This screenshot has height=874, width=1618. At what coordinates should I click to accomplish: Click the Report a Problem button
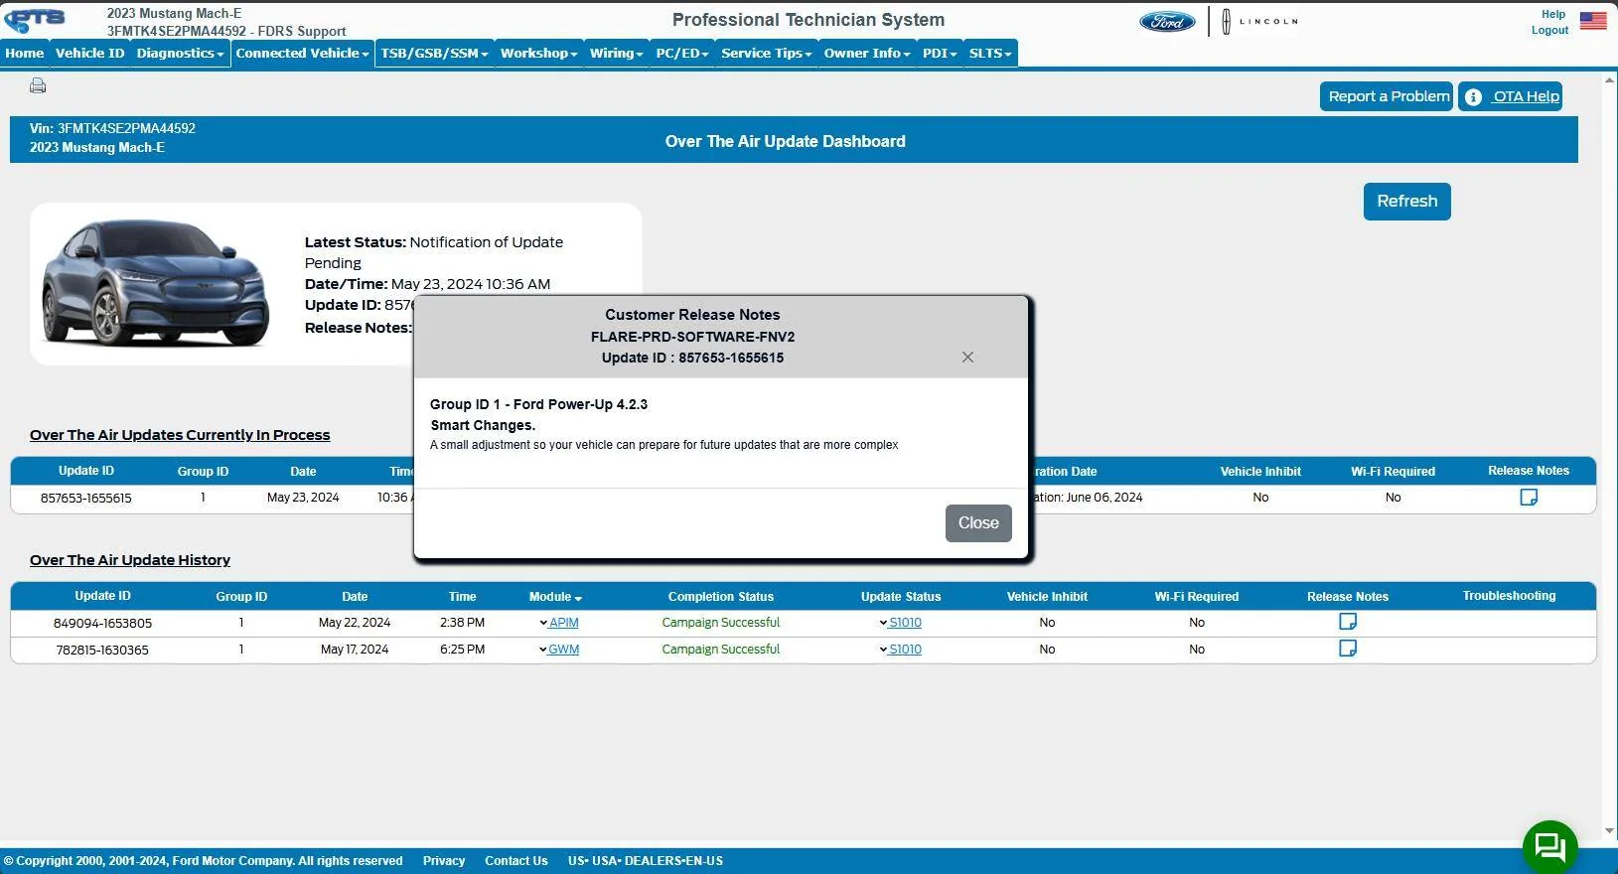pyautogui.click(x=1387, y=96)
